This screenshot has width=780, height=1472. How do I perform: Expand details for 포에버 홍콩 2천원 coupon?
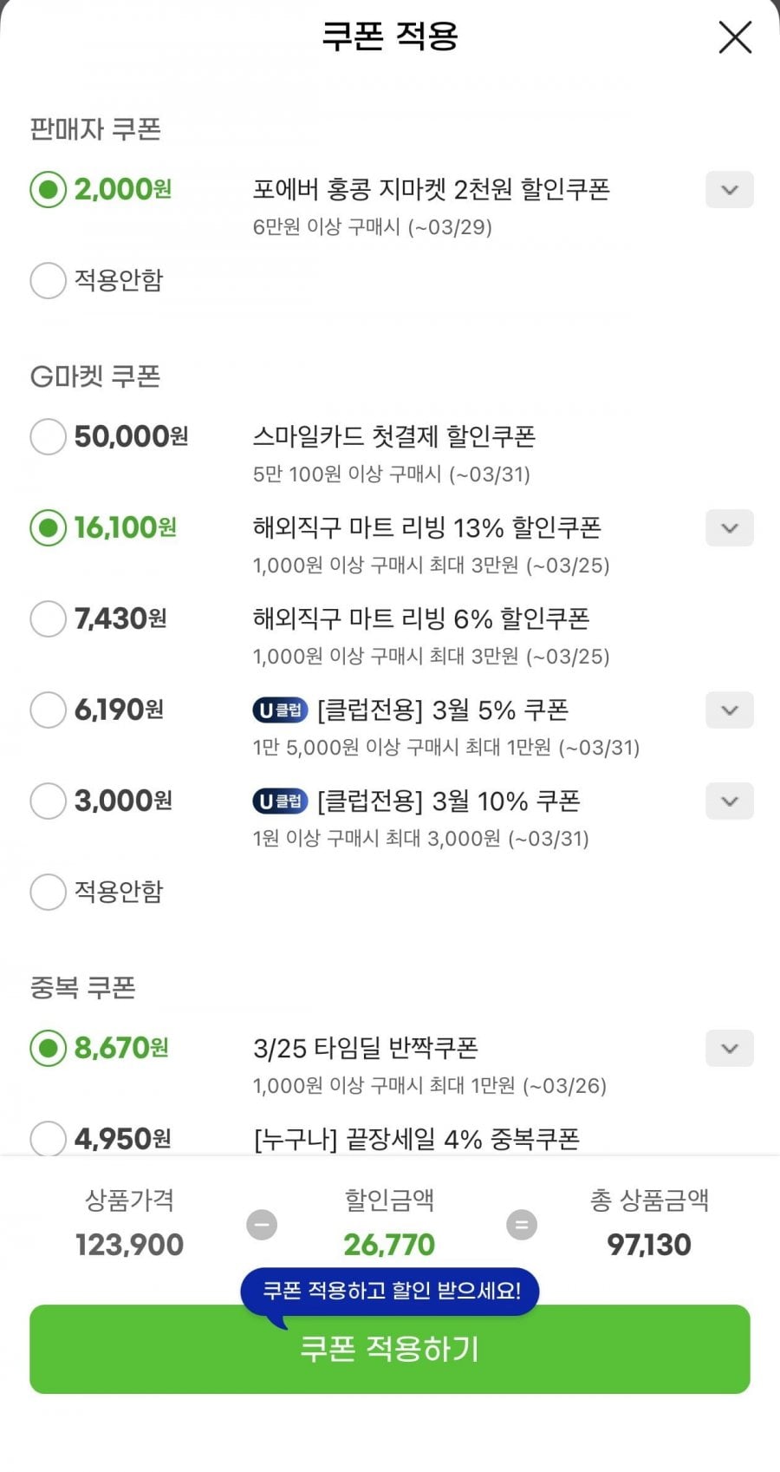click(x=729, y=190)
